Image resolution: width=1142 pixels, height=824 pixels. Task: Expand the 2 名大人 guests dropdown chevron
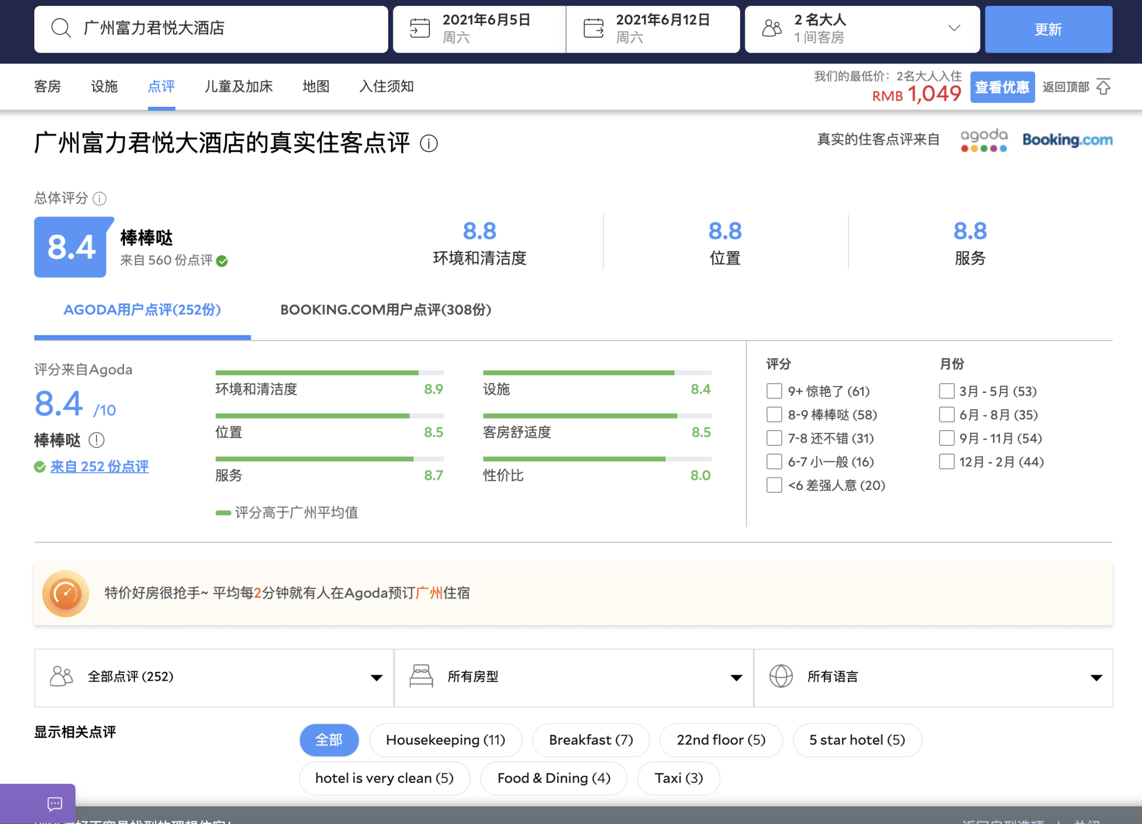click(954, 28)
